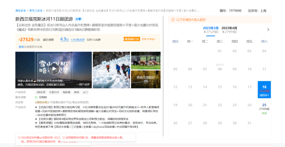Click the product title 新西兰福克斯冰河11日跟团游
Image resolution: width=285 pixels, height=147 pixels.
[x=44, y=19]
